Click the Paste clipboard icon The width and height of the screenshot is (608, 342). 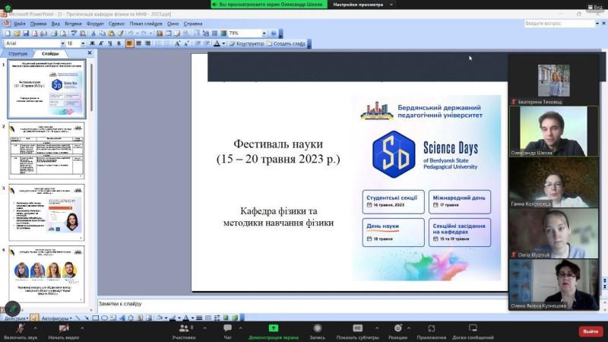tap(111, 33)
